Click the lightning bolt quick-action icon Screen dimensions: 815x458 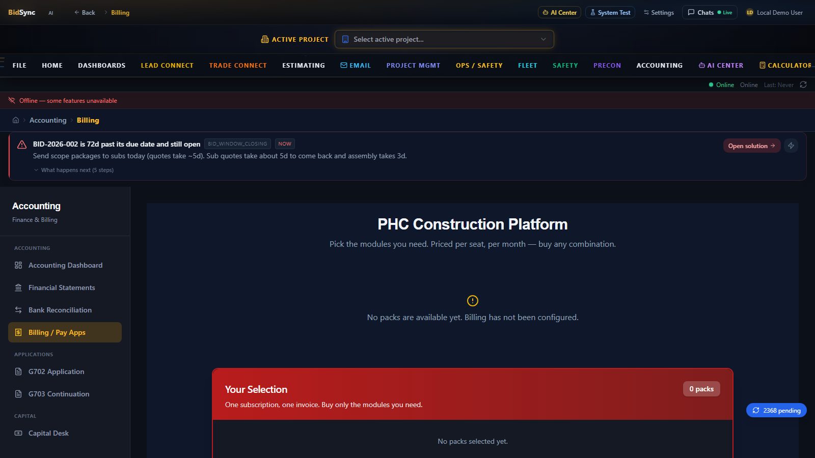[791, 146]
